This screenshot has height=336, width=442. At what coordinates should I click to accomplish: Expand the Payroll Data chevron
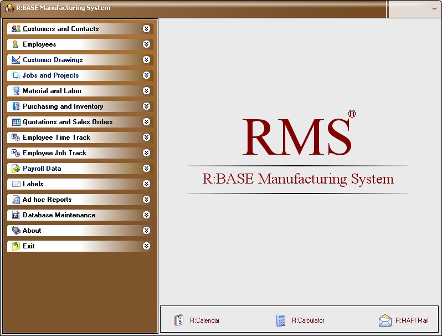[146, 168]
